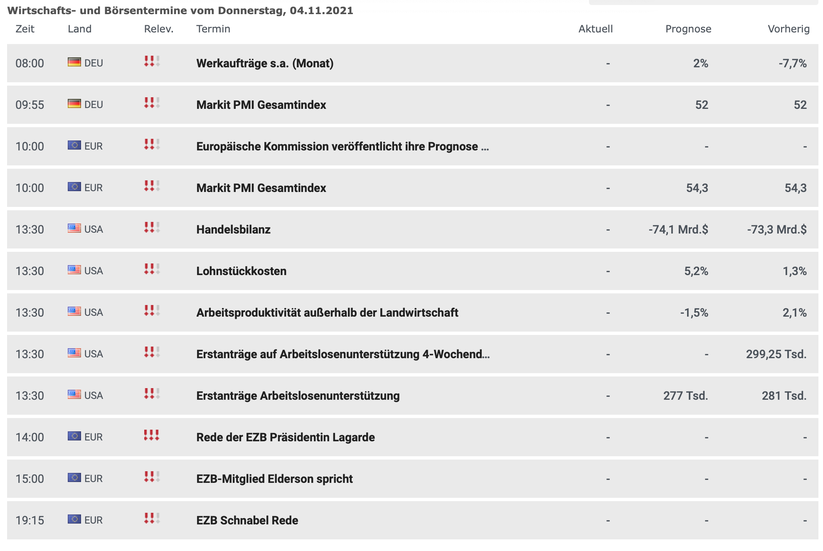Click EU flag in 10:00 Markit PMI row
823x551 pixels.
click(x=74, y=187)
